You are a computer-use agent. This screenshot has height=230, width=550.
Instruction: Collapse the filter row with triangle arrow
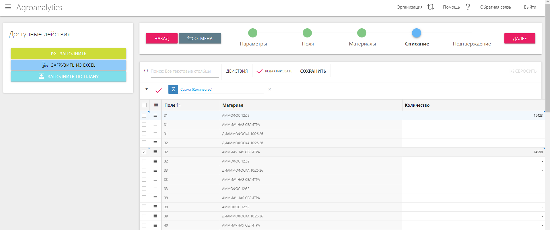(147, 89)
